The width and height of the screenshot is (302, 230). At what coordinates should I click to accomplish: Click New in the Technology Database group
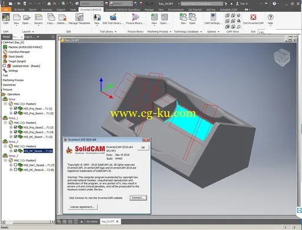[x=183, y=19]
